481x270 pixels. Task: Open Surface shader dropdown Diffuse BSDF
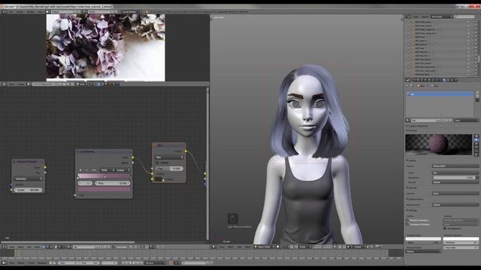[455, 166]
